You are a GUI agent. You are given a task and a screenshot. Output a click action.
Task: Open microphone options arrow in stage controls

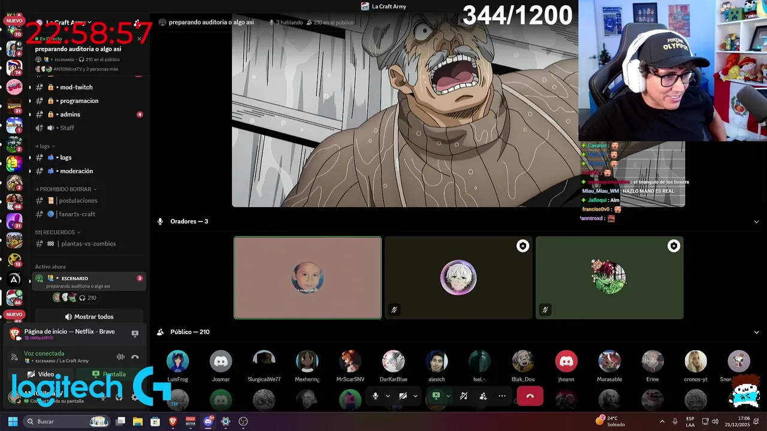click(388, 396)
